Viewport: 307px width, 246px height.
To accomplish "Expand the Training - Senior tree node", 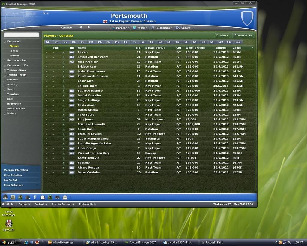I will point(5,70).
